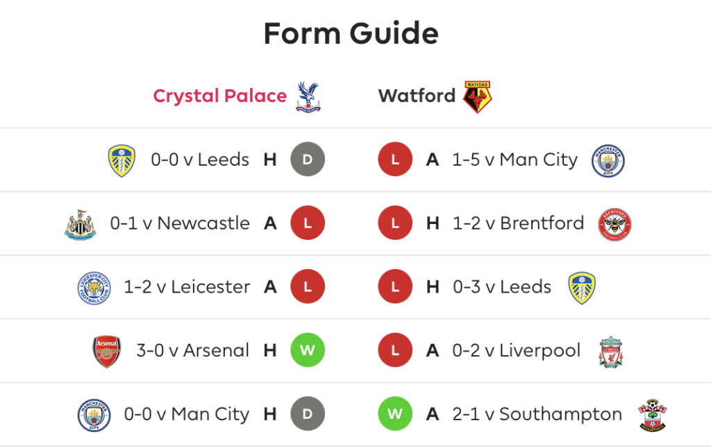Click the red L badge beside Brentford
The height and width of the screenshot is (448, 711).
coord(395,223)
